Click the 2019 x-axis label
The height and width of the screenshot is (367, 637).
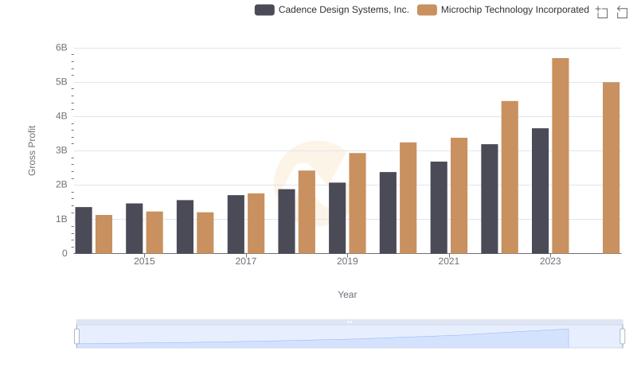click(347, 261)
